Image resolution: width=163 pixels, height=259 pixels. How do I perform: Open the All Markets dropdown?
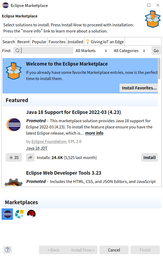point(91,51)
